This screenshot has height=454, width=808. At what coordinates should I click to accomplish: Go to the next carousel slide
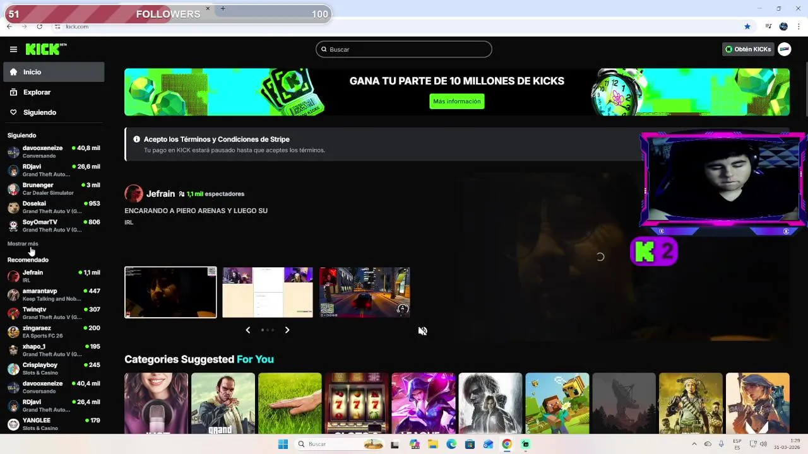[x=287, y=330]
